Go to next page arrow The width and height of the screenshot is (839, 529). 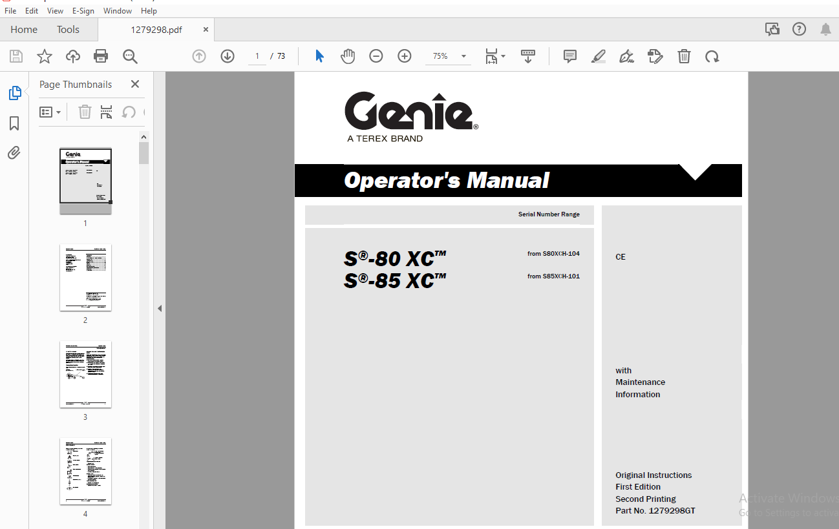[x=228, y=56]
